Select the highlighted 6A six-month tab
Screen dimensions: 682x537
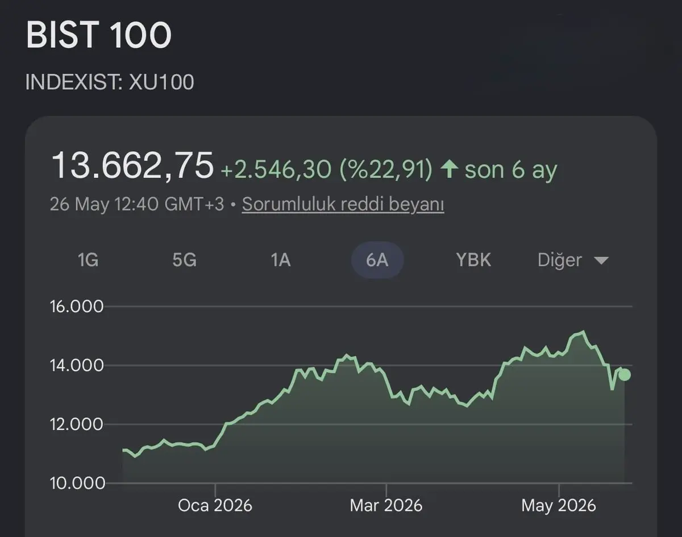coord(377,260)
